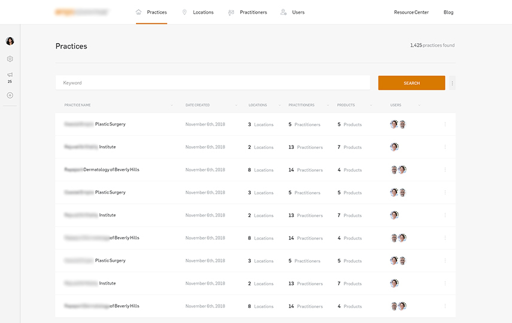The height and width of the screenshot is (323, 512).
Task: Switch to the Practices tab
Action: (152, 13)
